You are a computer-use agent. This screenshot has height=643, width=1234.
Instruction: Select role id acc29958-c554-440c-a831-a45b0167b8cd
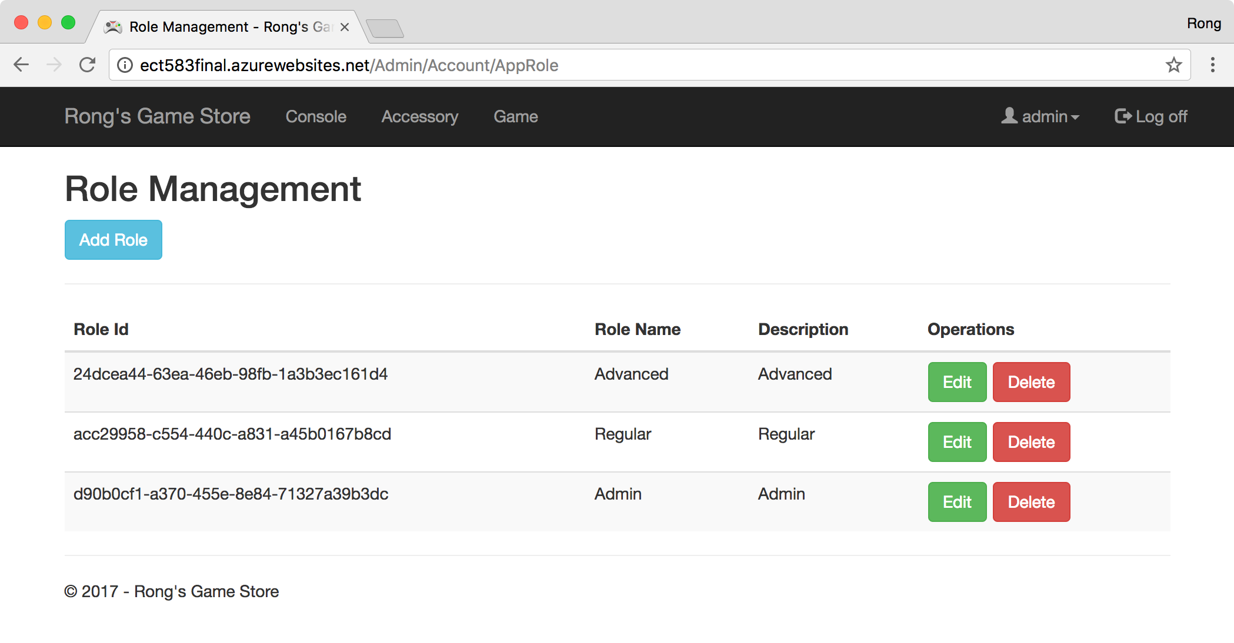(x=232, y=434)
